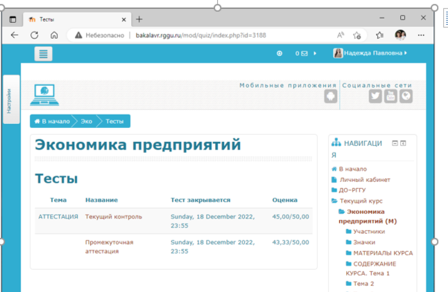Click the Эко breadcrumb item
This screenshot has height=292, width=448.
click(86, 122)
